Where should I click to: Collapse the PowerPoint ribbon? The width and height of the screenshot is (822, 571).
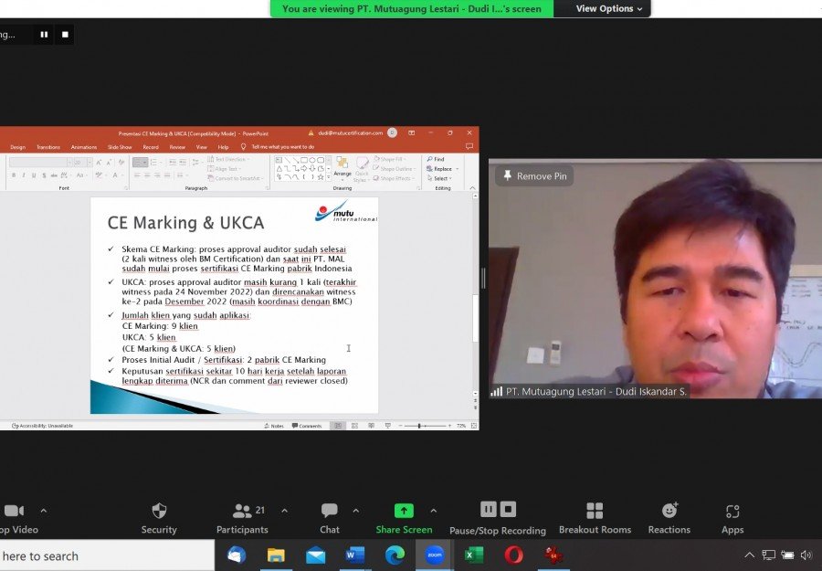[x=472, y=187]
